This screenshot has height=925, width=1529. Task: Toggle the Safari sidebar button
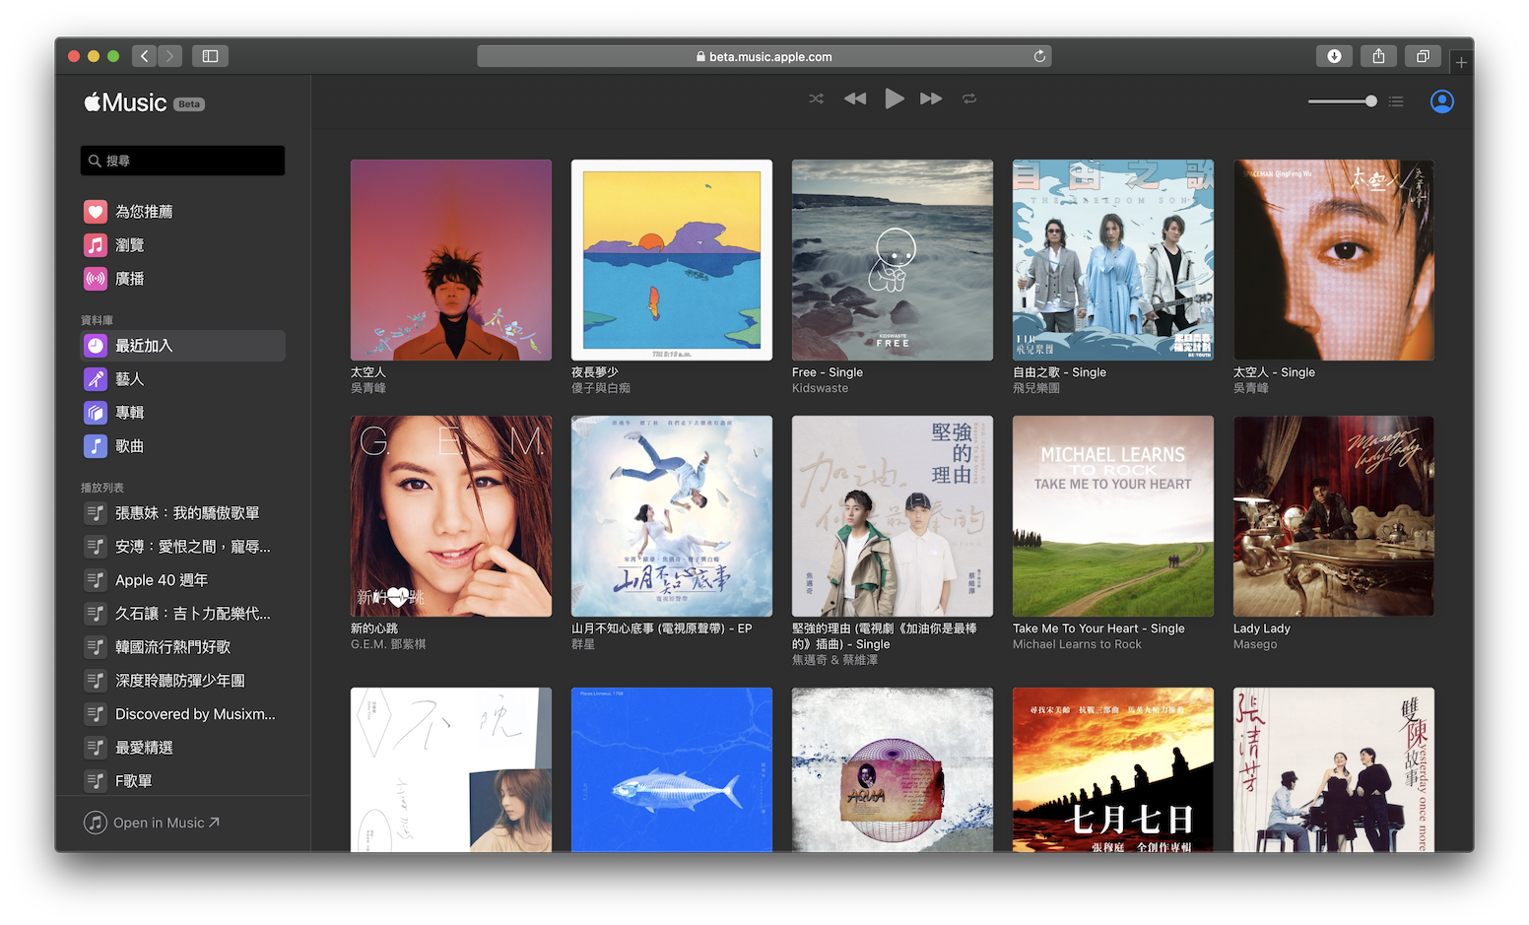pos(210,56)
